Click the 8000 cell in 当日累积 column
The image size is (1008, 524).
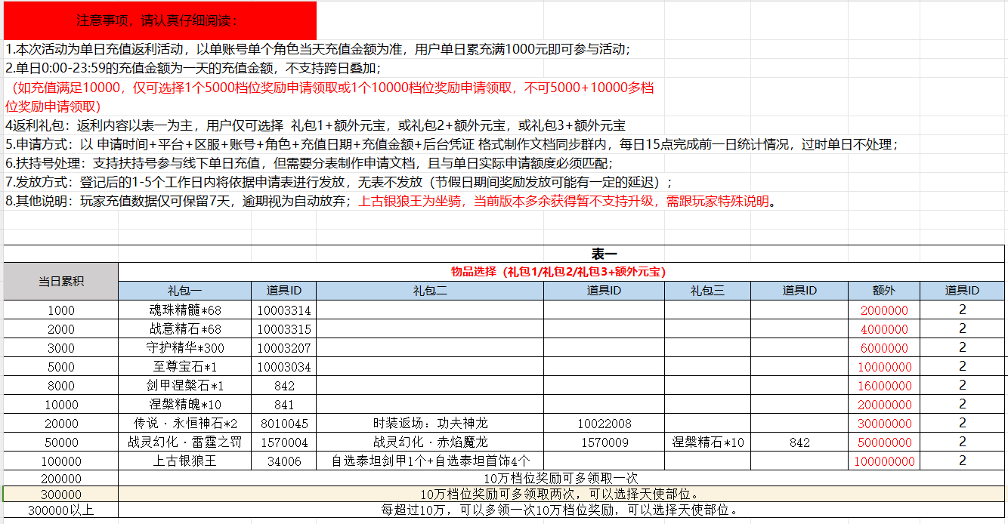[61, 385]
